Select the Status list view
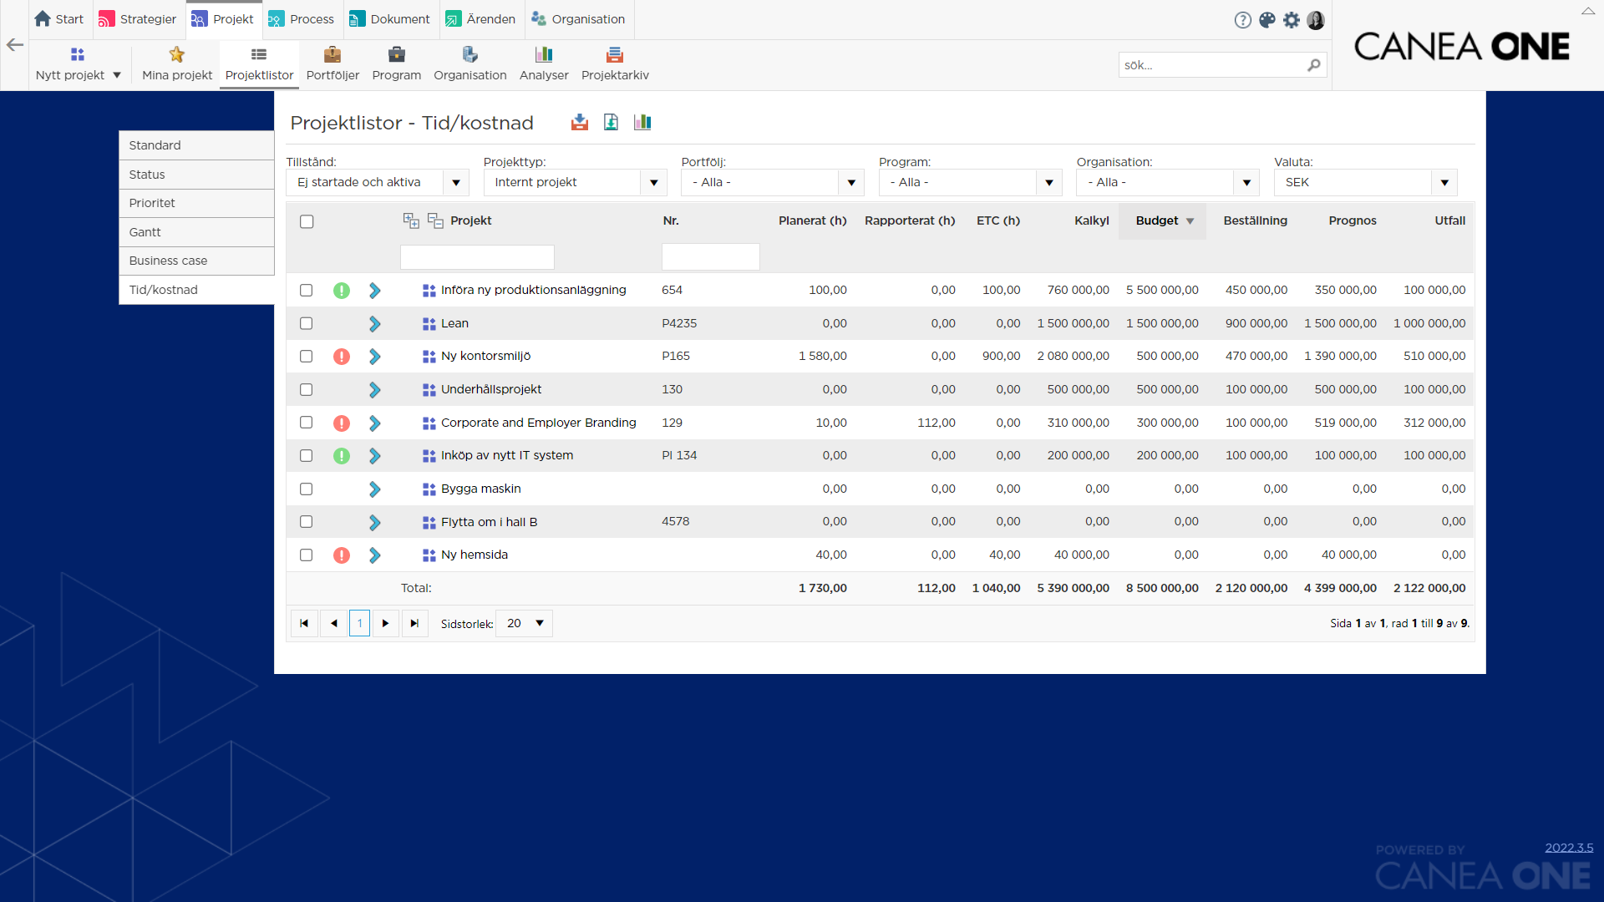Screen dimensions: 1604x902 coord(196,175)
